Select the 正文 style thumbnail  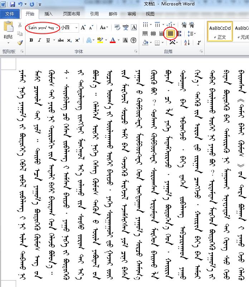(220, 32)
